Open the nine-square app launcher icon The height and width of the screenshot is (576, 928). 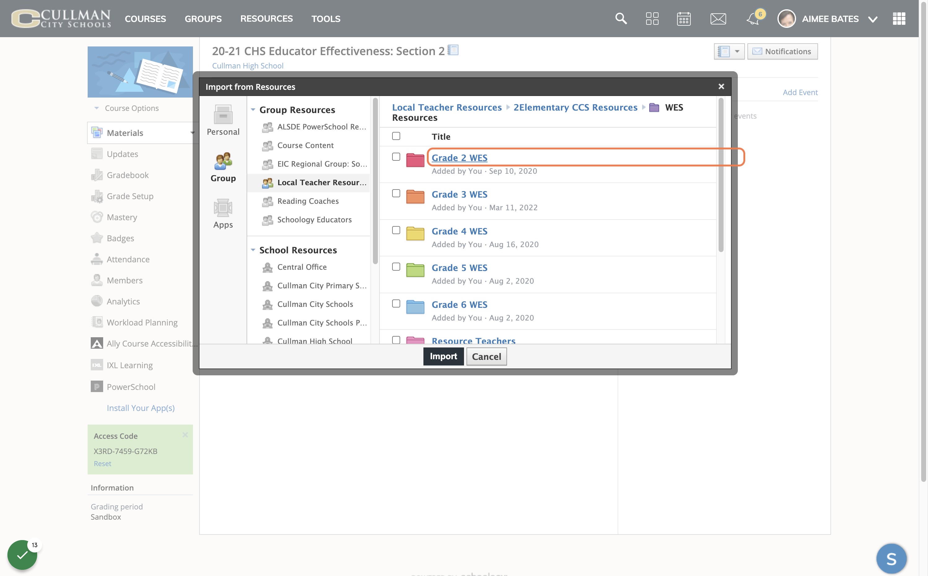[x=899, y=18]
